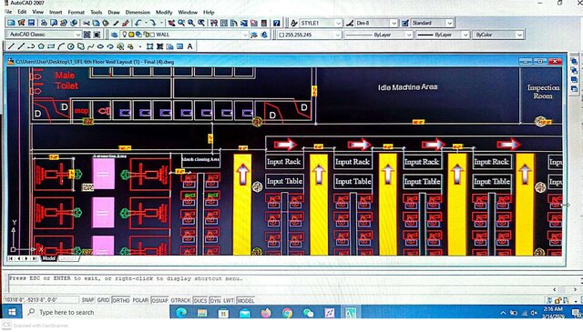The height and width of the screenshot is (332, 583).
Task: Select the Line draw tool
Action: (x=11, y=46)
